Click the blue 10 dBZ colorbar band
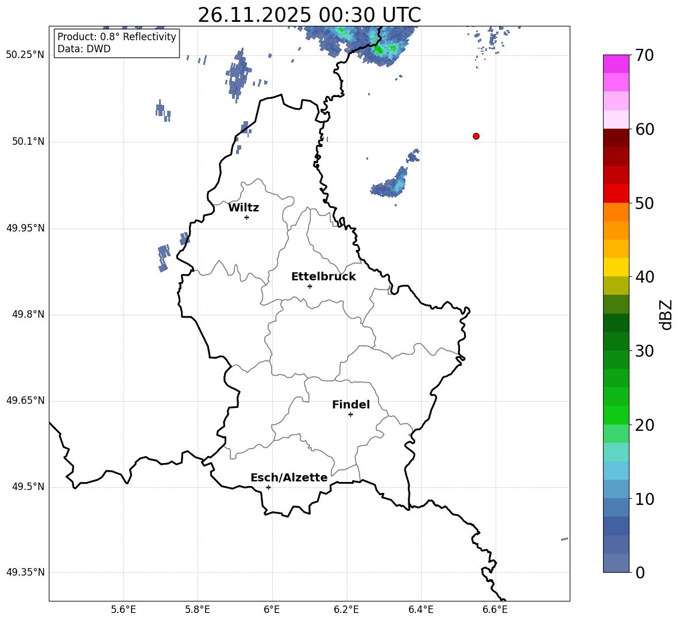This screenshot has width=680, height=621. pos(616,489)
